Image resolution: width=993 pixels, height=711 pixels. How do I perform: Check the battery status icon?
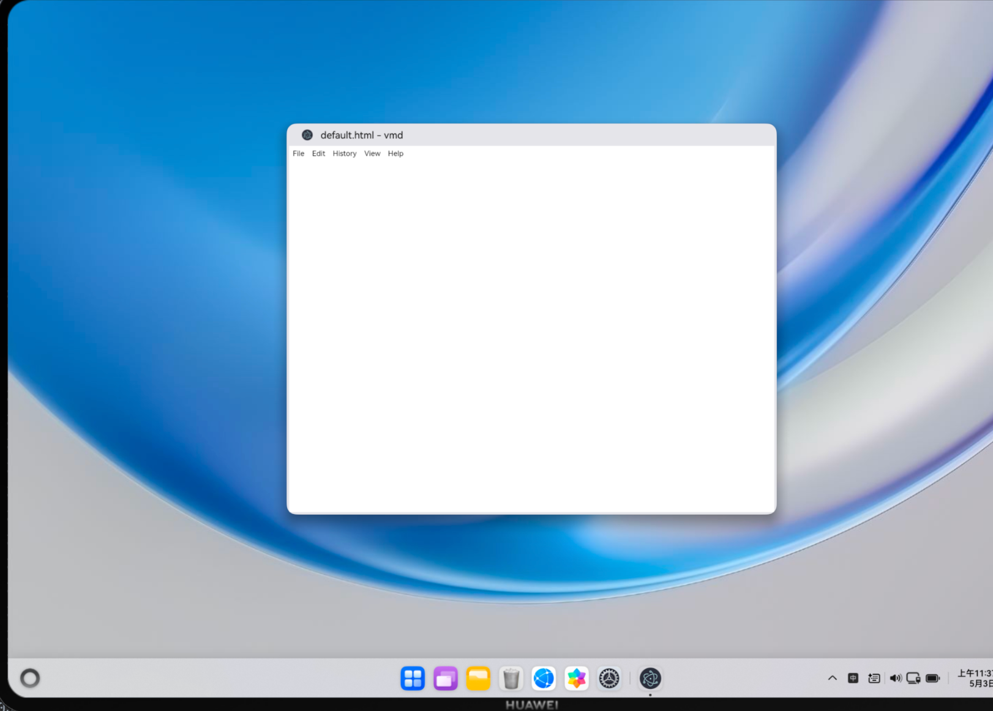933,678
